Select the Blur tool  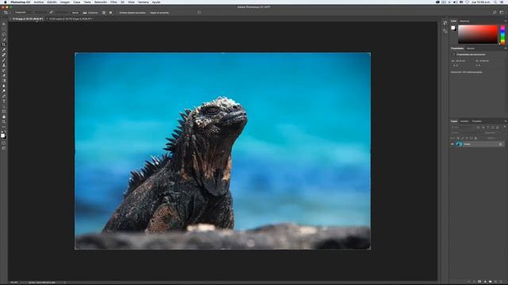point(4,86)
